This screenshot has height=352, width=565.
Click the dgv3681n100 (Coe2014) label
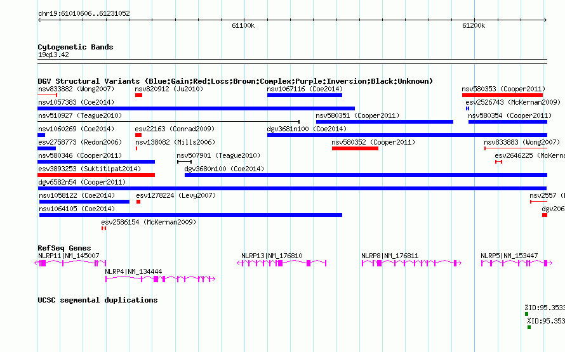pos(307,129)
